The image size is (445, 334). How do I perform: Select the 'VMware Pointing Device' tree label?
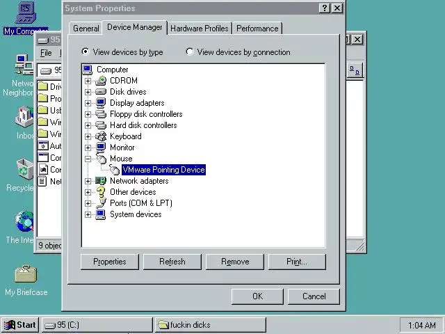click(x=163, y=170)
